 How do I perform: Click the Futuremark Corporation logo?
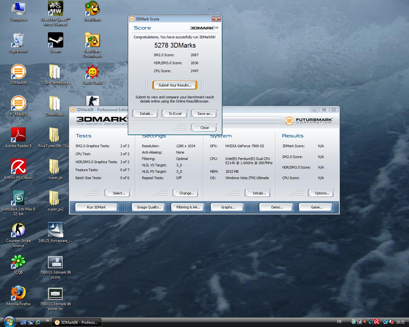click(309, 120)
